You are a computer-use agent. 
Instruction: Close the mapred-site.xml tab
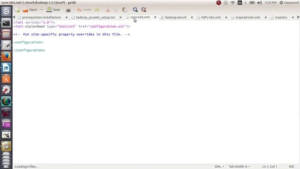tap(266, 17)
